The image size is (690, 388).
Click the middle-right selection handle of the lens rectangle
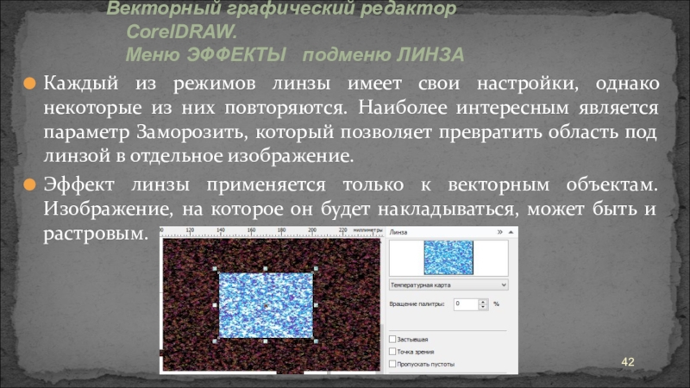[316, 305]
